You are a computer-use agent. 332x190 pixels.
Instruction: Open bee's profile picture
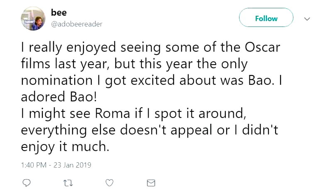click(33, 19)
